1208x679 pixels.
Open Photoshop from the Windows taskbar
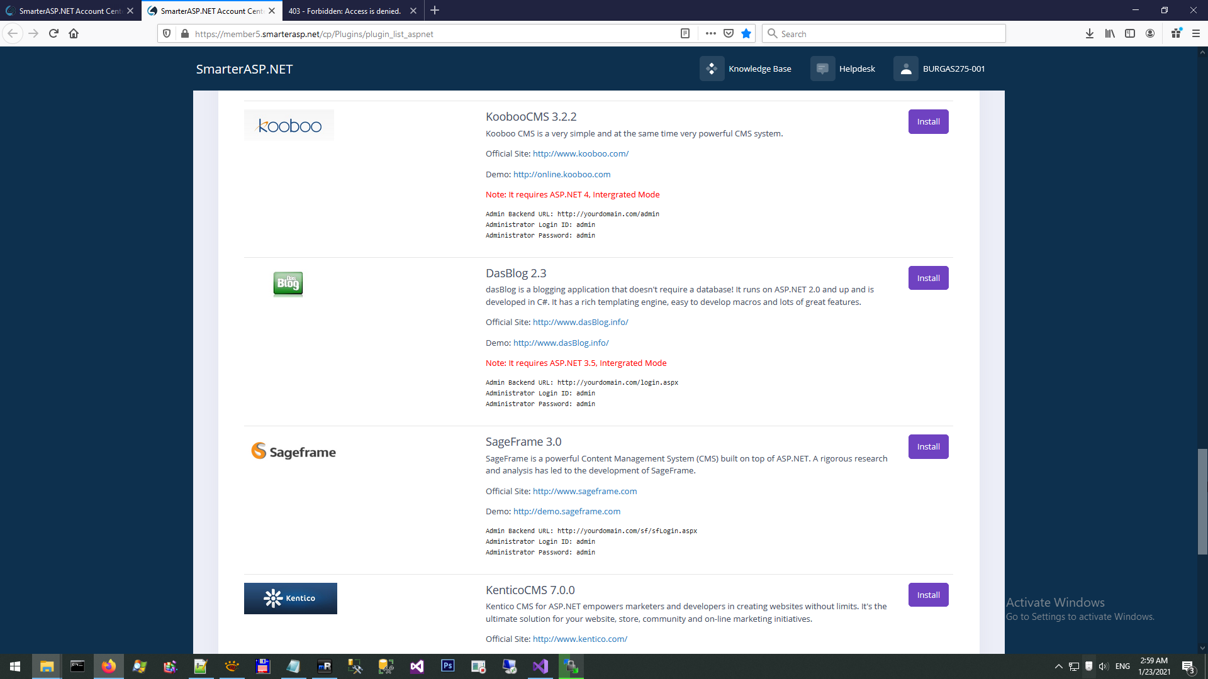[447, 666]
